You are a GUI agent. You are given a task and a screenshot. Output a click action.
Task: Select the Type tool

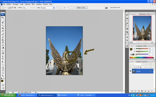click(x=3, y=59)
